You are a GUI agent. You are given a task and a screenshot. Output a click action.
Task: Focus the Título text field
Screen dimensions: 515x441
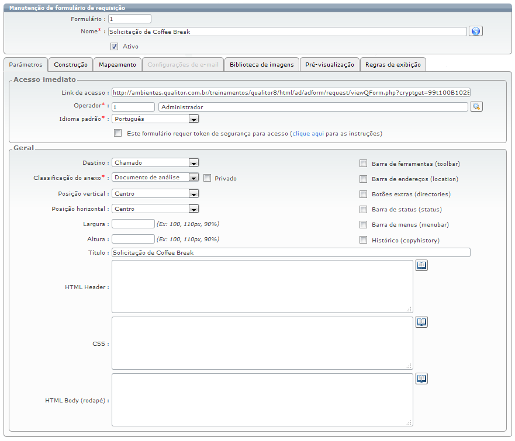click(x=291, y=252)
